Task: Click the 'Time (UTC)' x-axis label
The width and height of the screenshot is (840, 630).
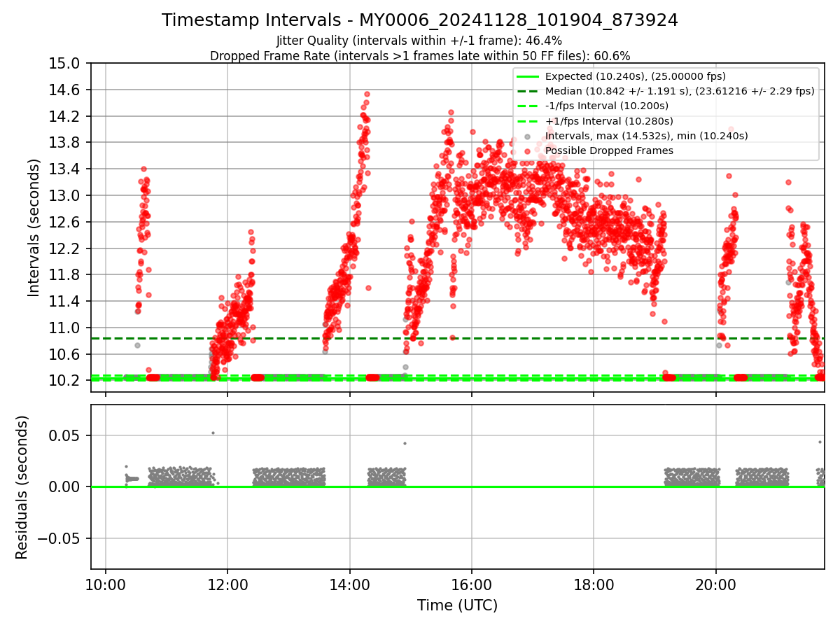Action: click(x=457, y=605)
